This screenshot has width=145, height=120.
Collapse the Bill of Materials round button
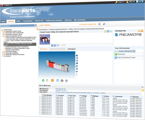pyautogui.click(x=142, y=87)
